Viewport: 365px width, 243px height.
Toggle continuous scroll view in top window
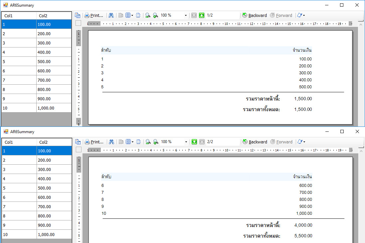coord(138,15)
